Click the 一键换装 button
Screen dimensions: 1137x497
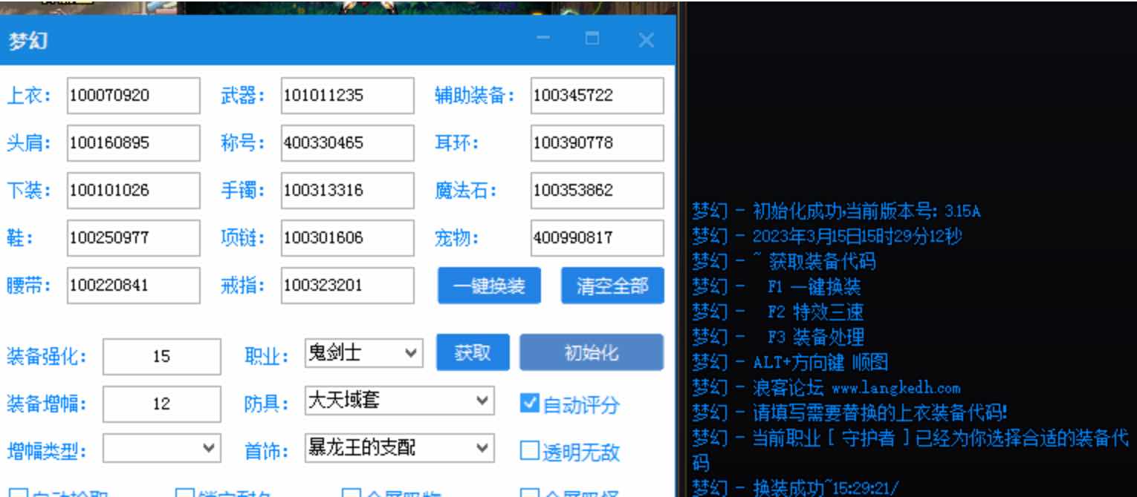tap(489, 286)
